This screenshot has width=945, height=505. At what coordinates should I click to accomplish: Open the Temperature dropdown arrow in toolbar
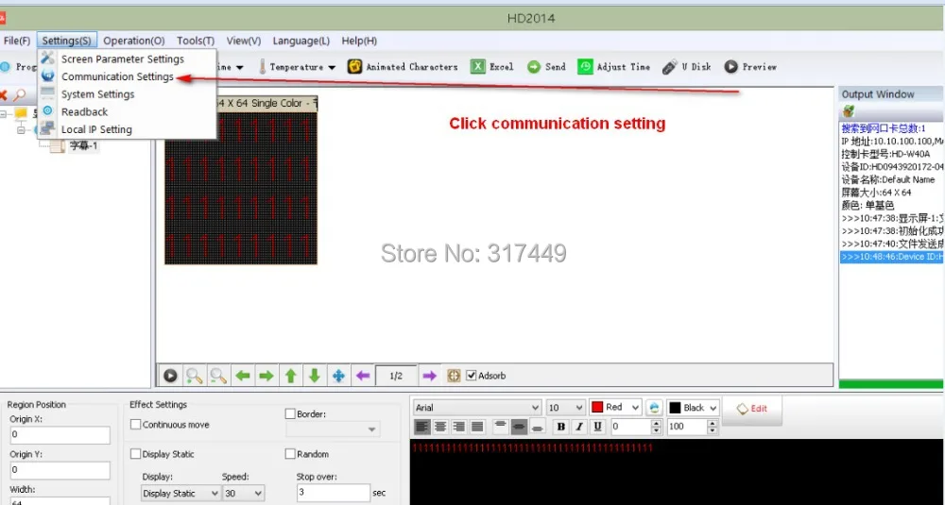(332, 67)
